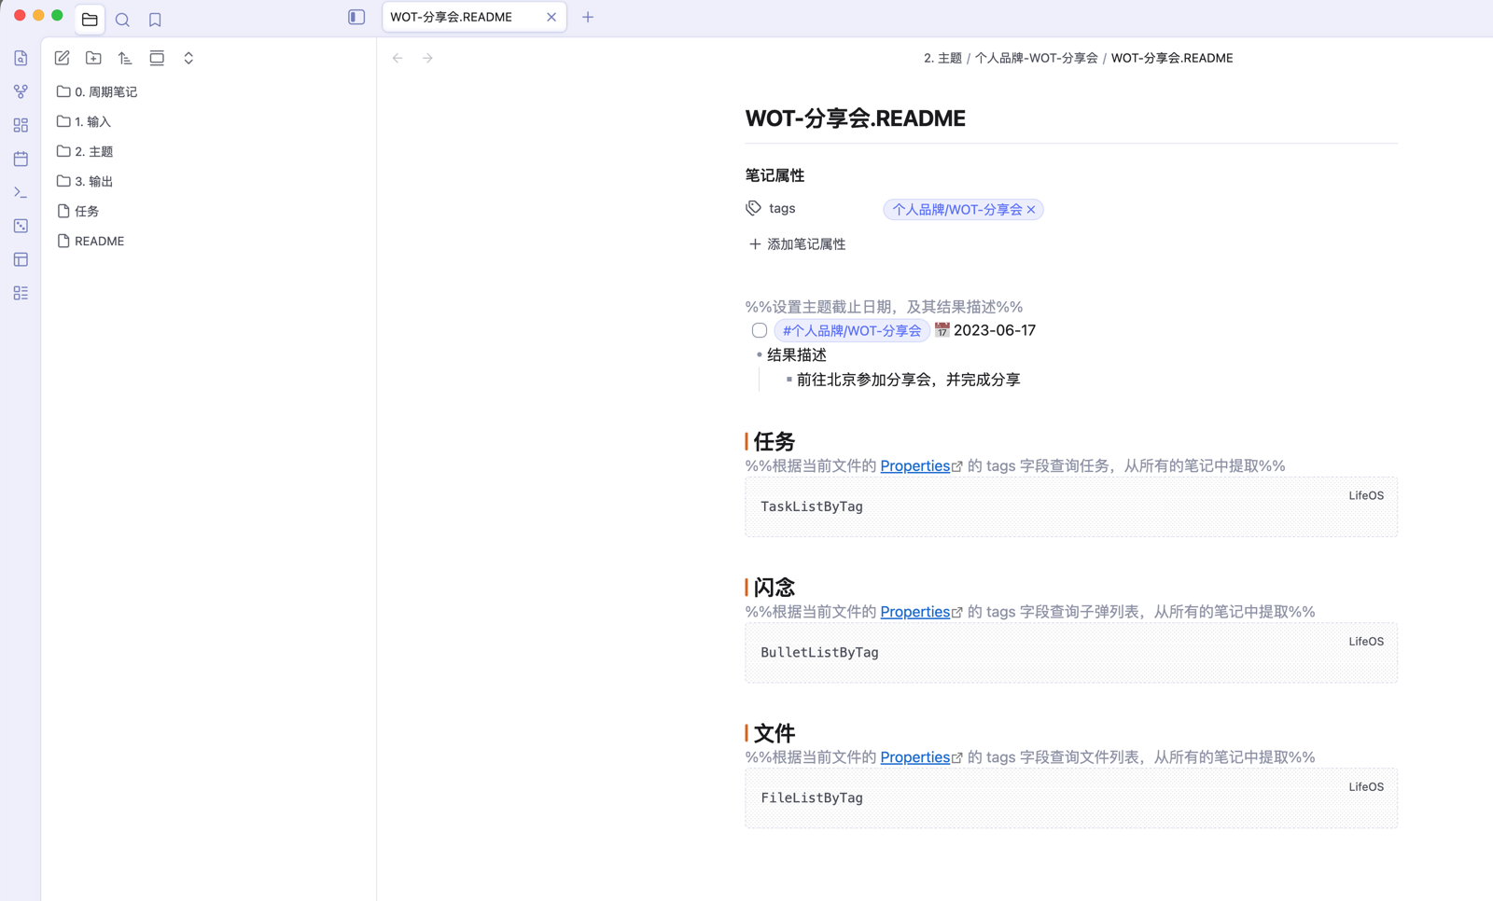Click LifeOS label on TaskListByTag block

pyautogui.click(x=1366, y=495)
